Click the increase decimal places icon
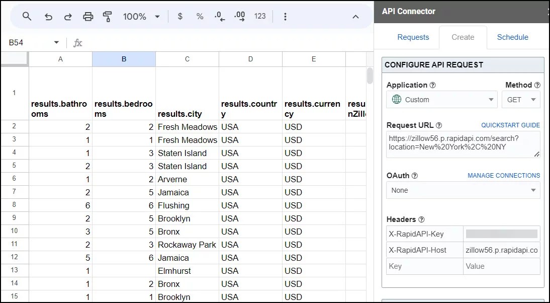Viewport: 550px width, 303px height. click(239, 16)
